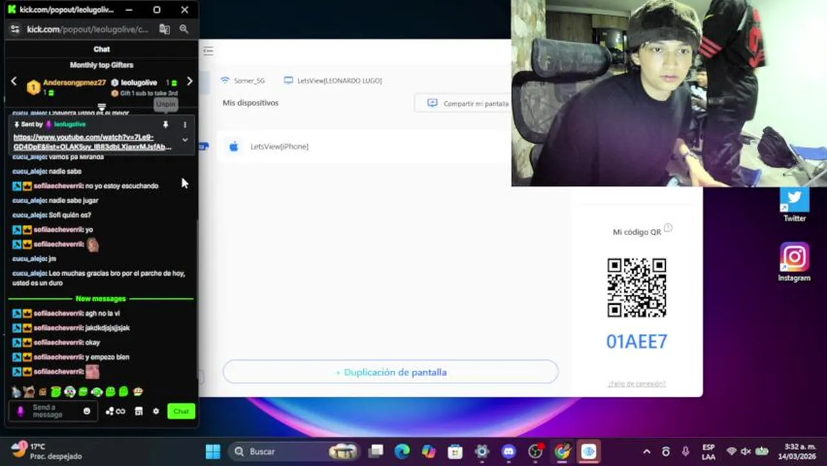This screenshot has height=466, width=827.
Task: Click the gold rank 1 badge of Andersongpmez27
Action: click(33, 87)
